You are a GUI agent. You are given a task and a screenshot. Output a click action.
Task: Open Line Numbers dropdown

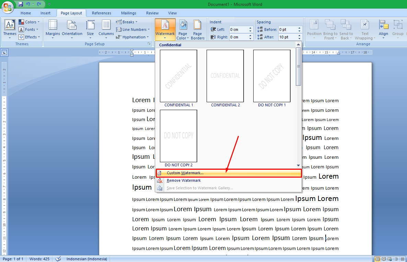(x=133, y=29)
